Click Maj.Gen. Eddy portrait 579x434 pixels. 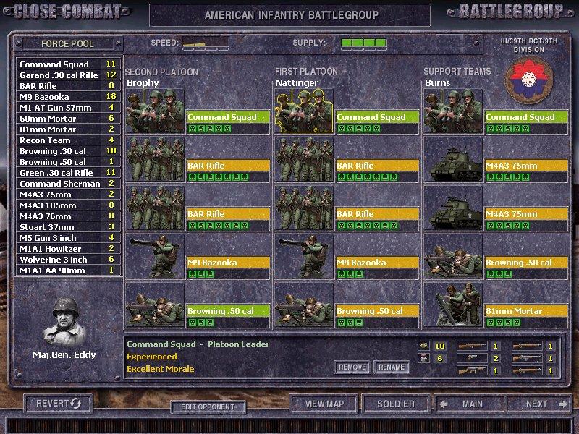66,320
